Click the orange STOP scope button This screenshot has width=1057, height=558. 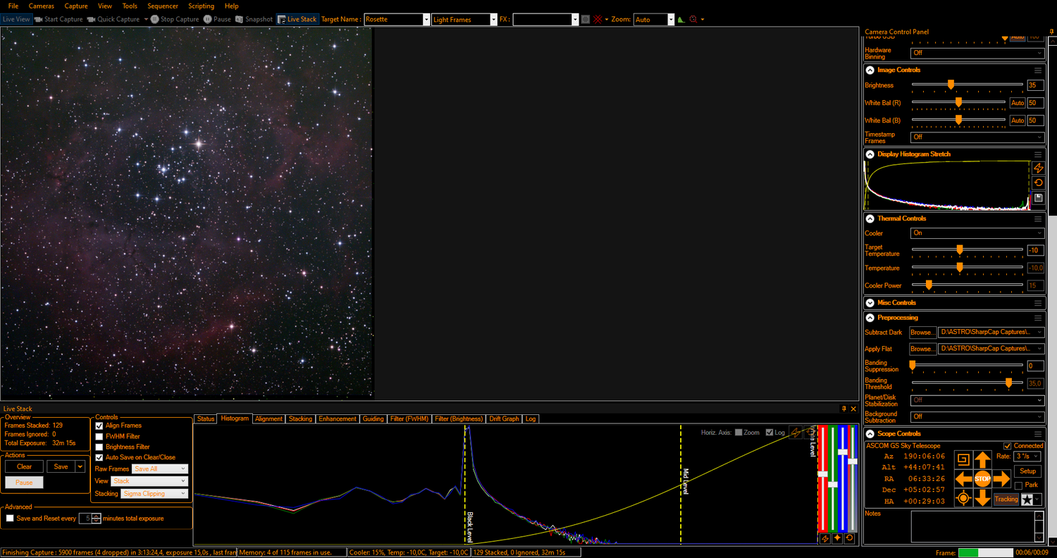click(x=982, y=479)
